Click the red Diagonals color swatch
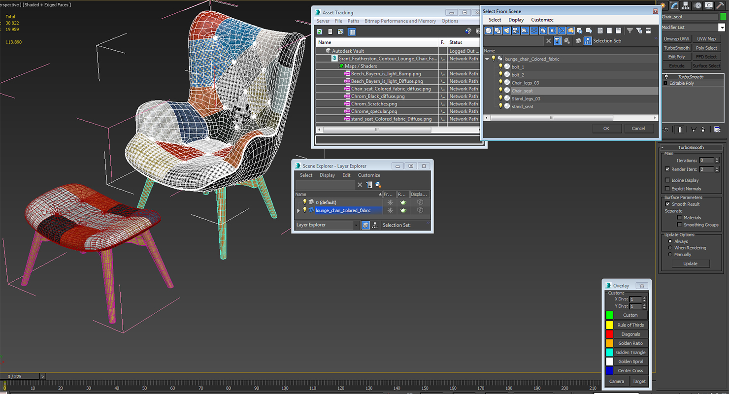Screen dimensions: 729x394 609,334
